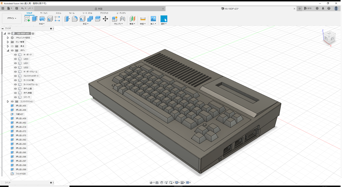Screen dimensions: 342x187
Task: Open the notifications bell
Action: pyautogui.click(x=323, y=8)
